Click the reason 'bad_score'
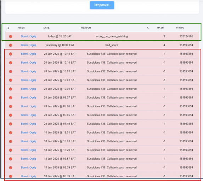 coord(112,45)
